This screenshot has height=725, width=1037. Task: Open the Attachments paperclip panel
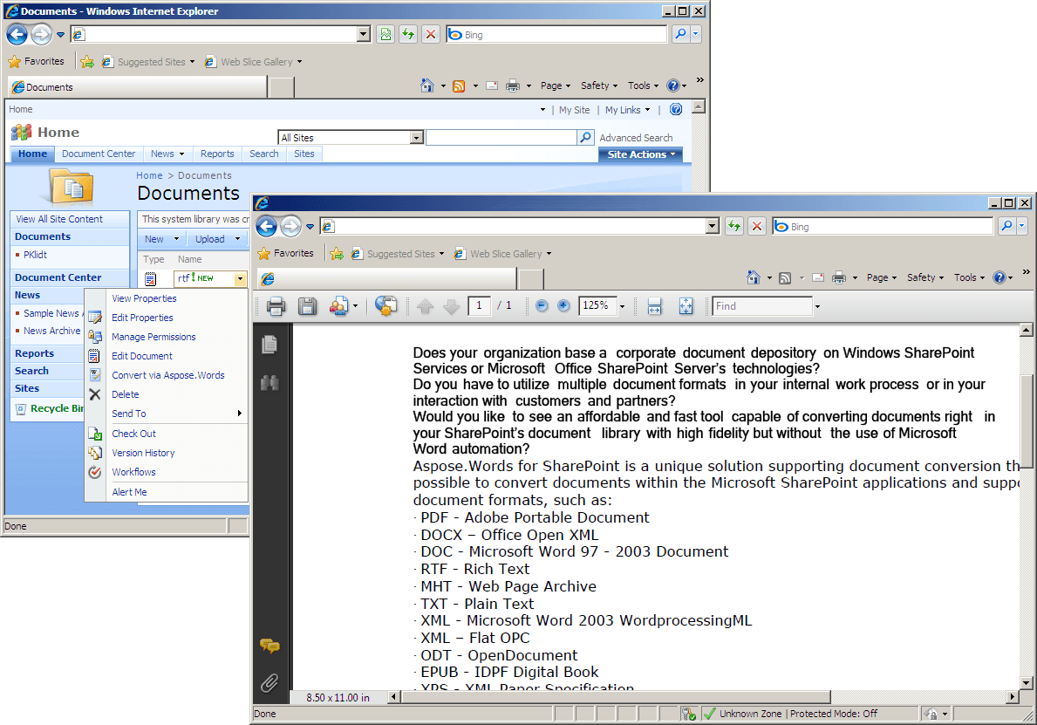pyautogui.click(x=269, y=682)
